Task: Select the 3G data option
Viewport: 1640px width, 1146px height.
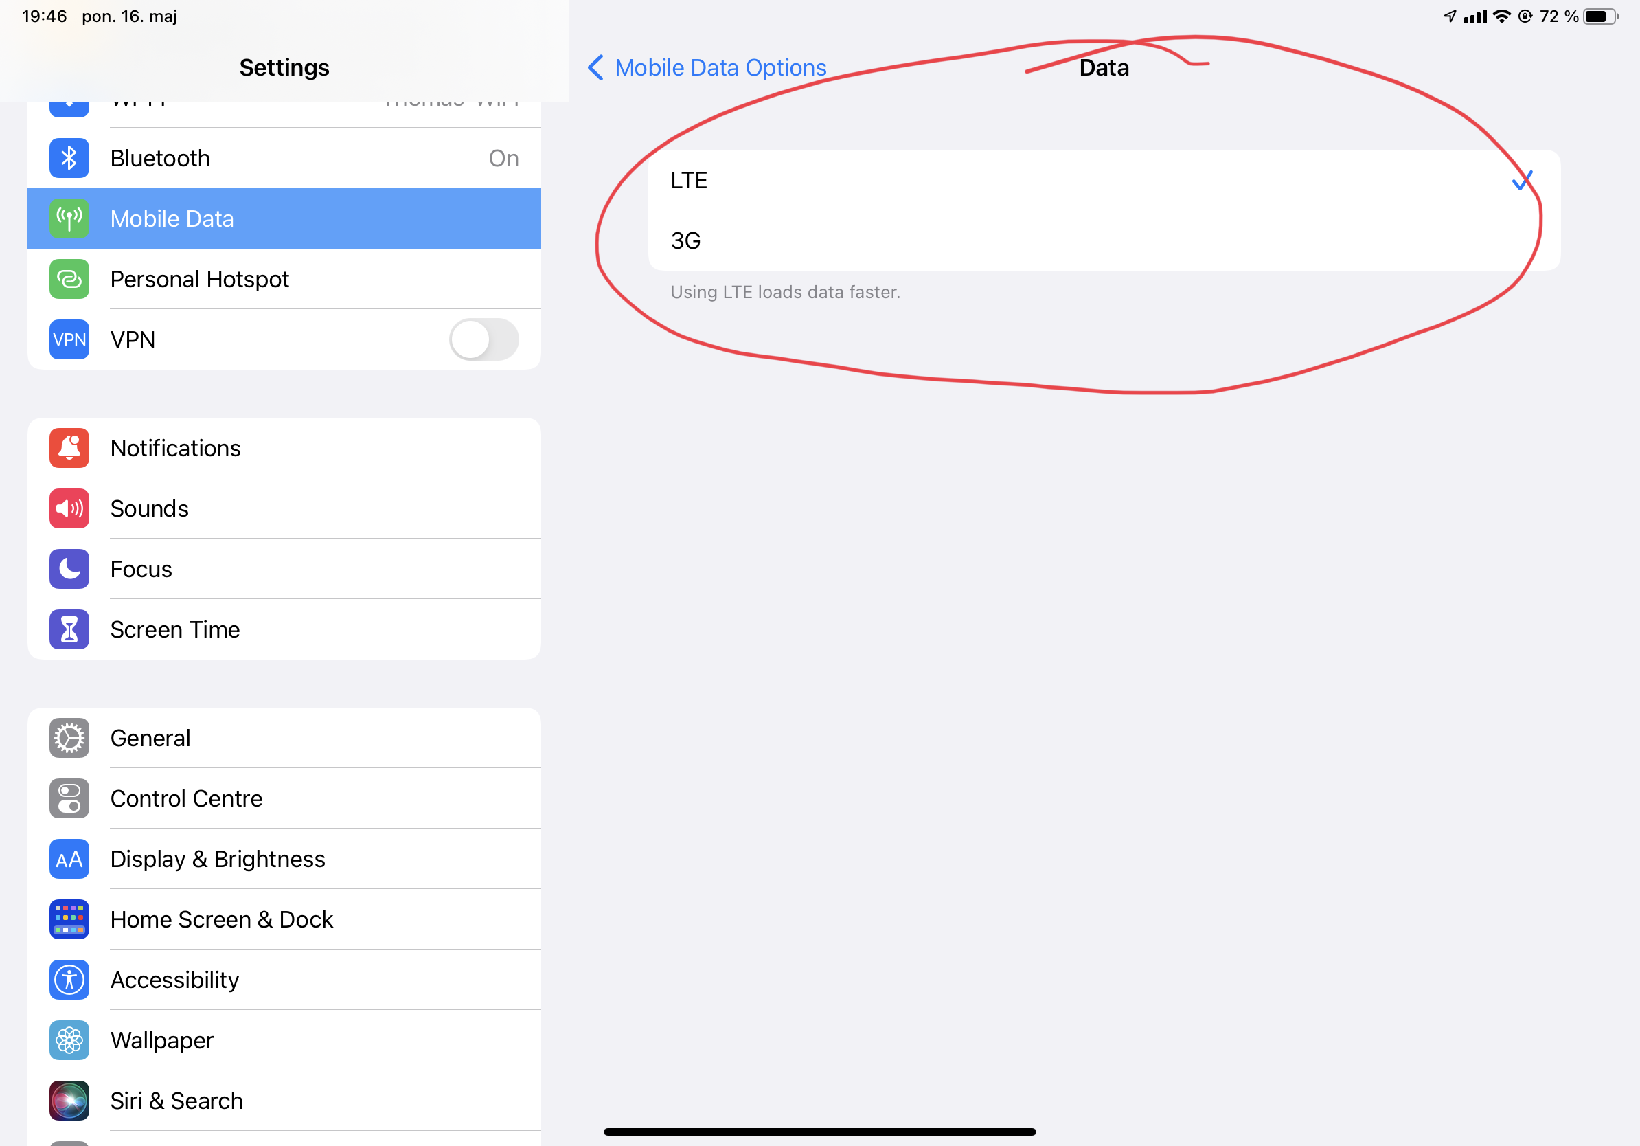Action: pyautogui.click(x=1104, y=240)
